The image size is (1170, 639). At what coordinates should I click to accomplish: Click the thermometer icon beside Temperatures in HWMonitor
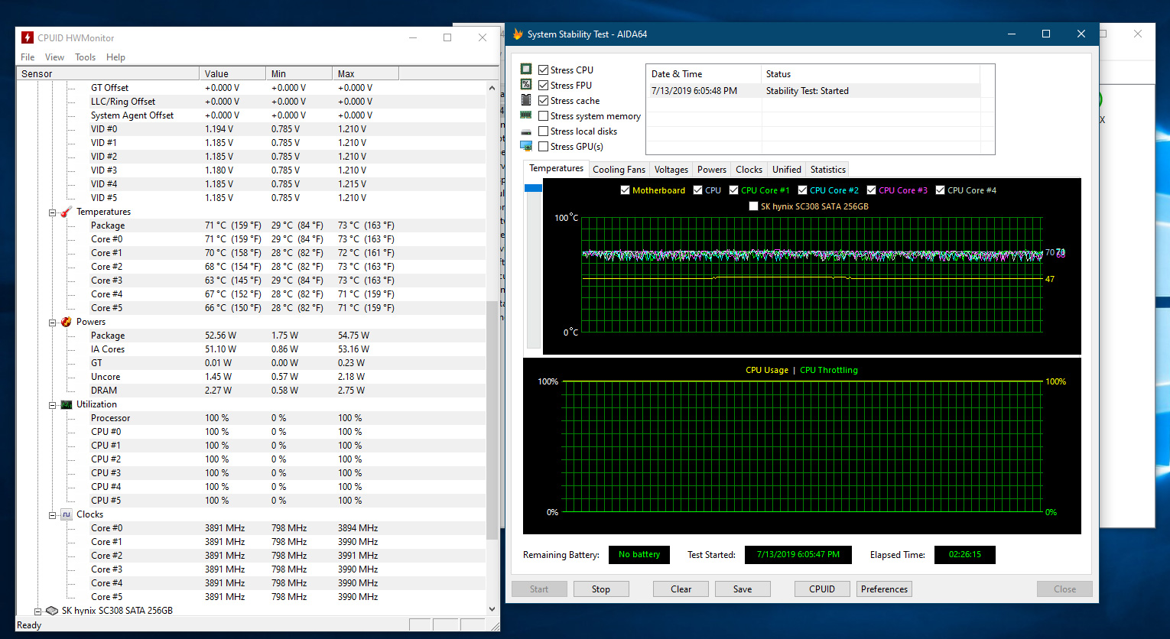tap(67, 212)
